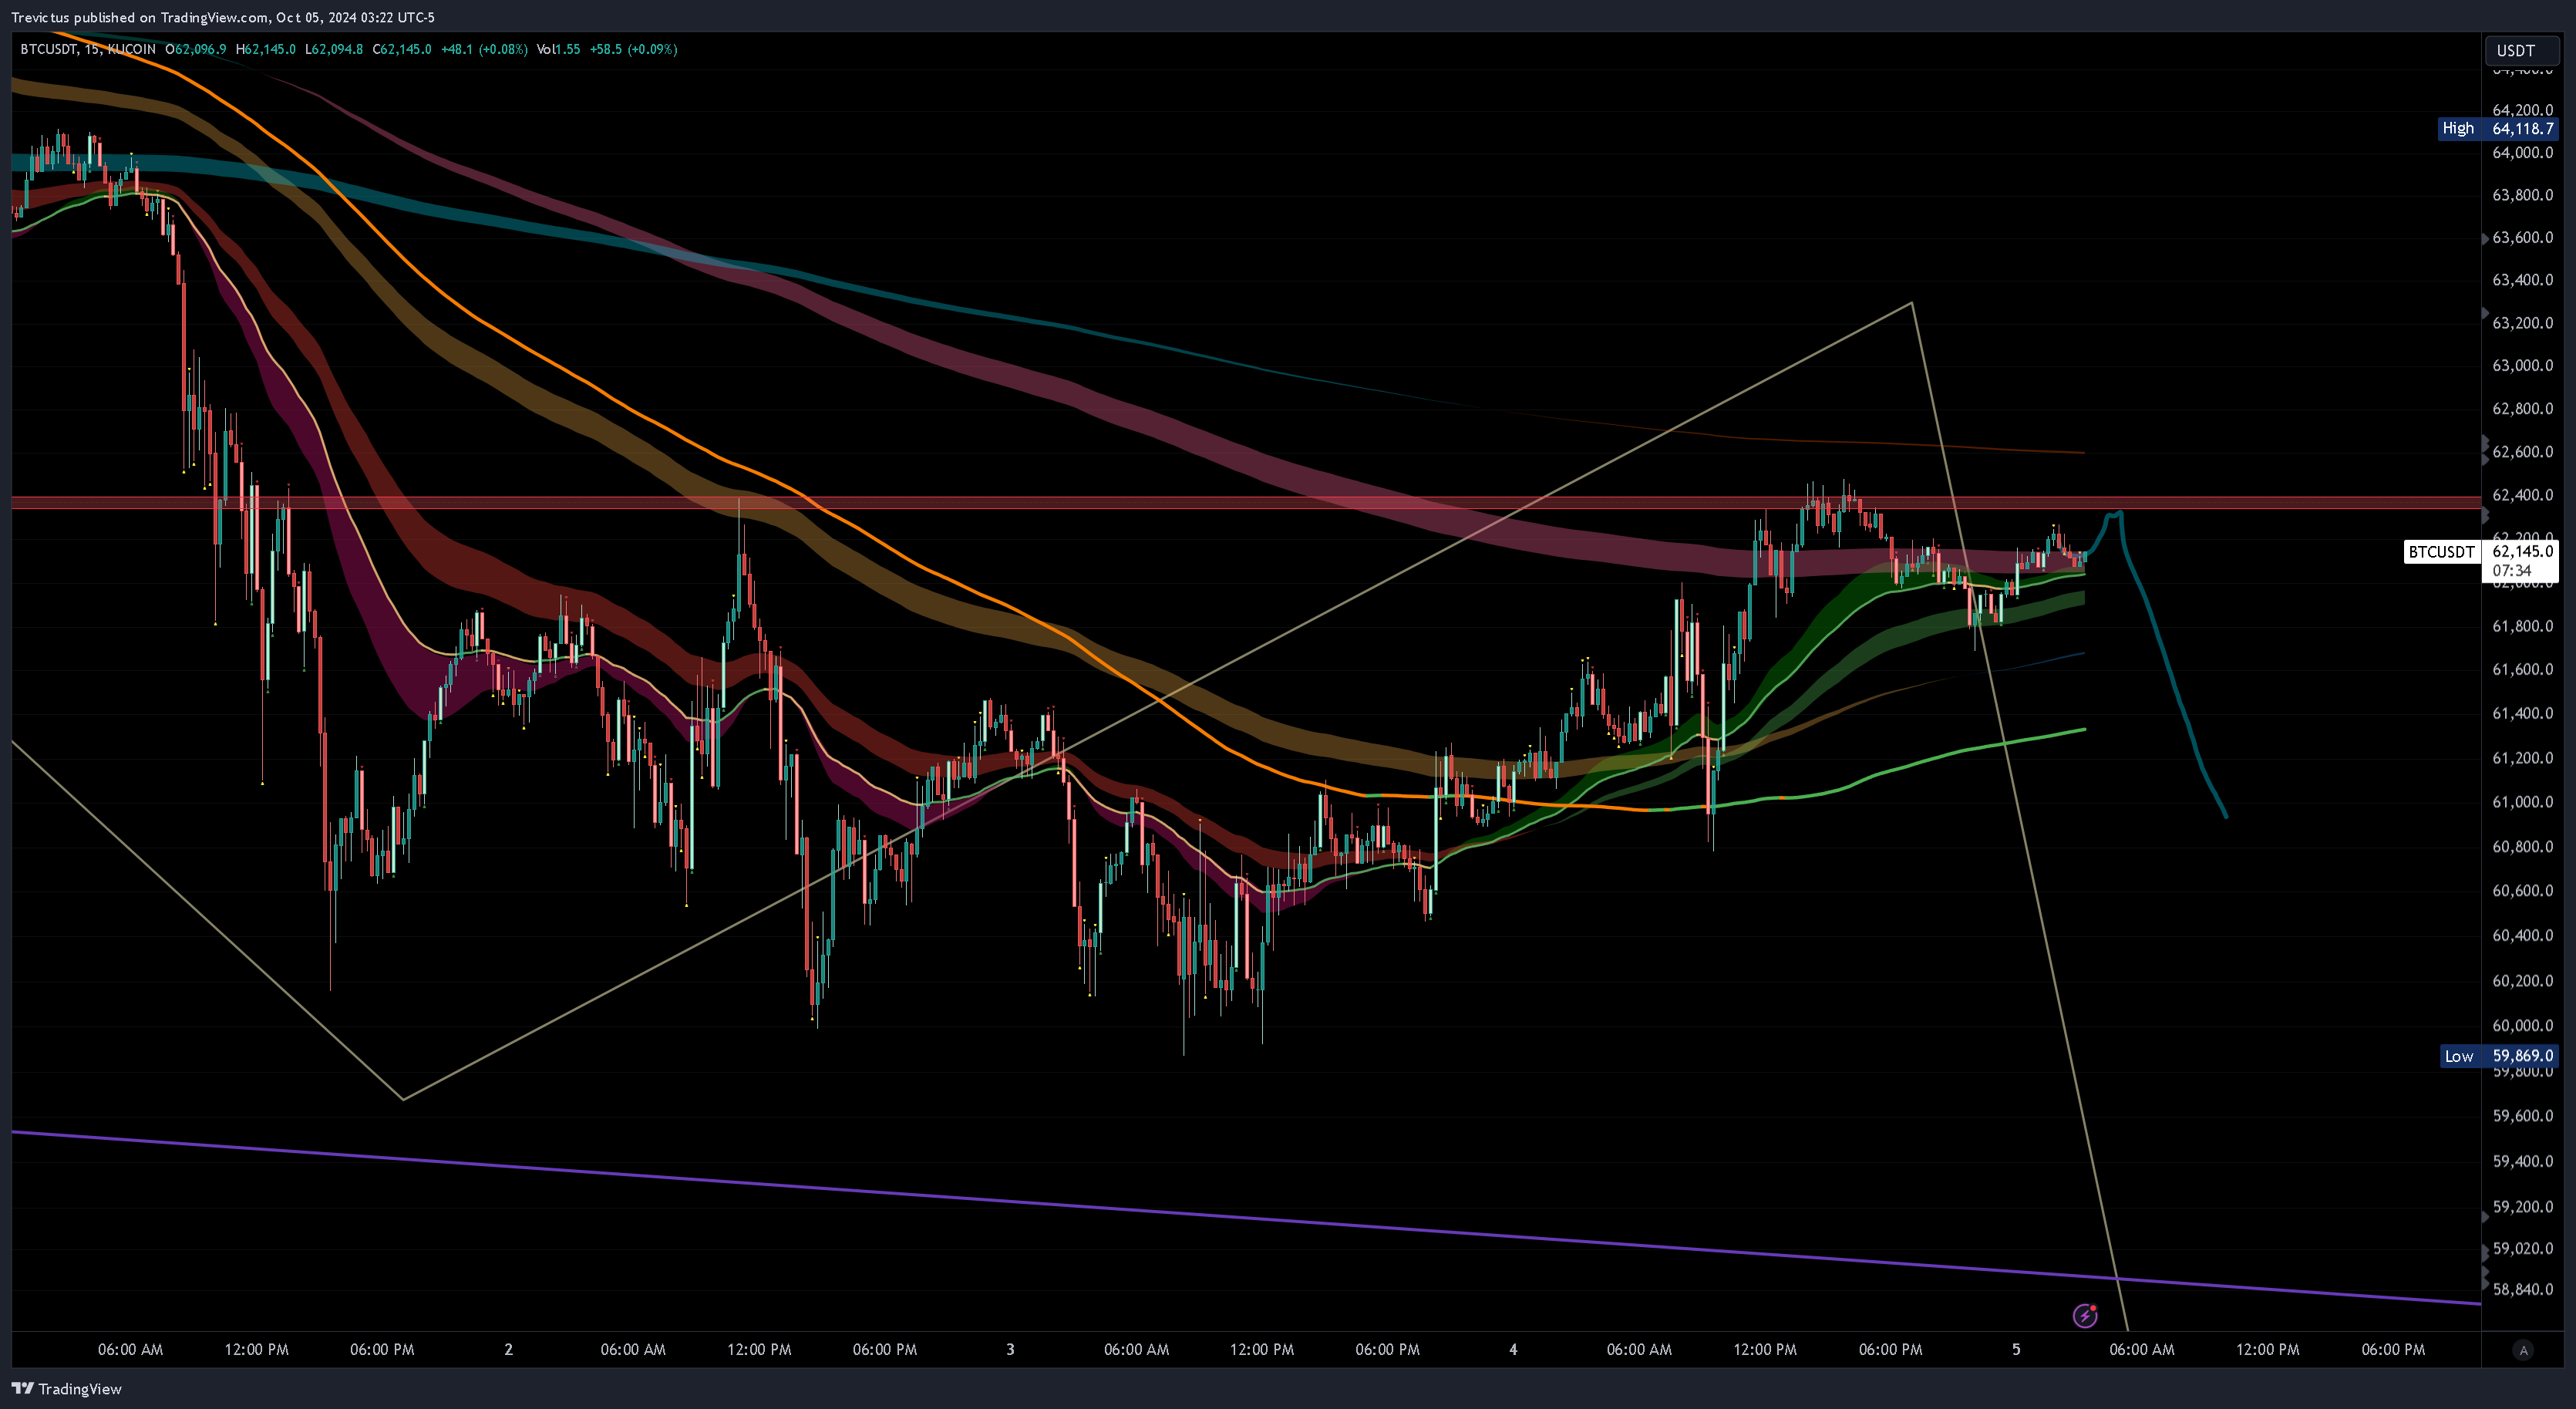The height and width of the screenshot is (1409, 2576).
Task: Click the 63,200.0 price scale label
Action: pos(2522,323)
